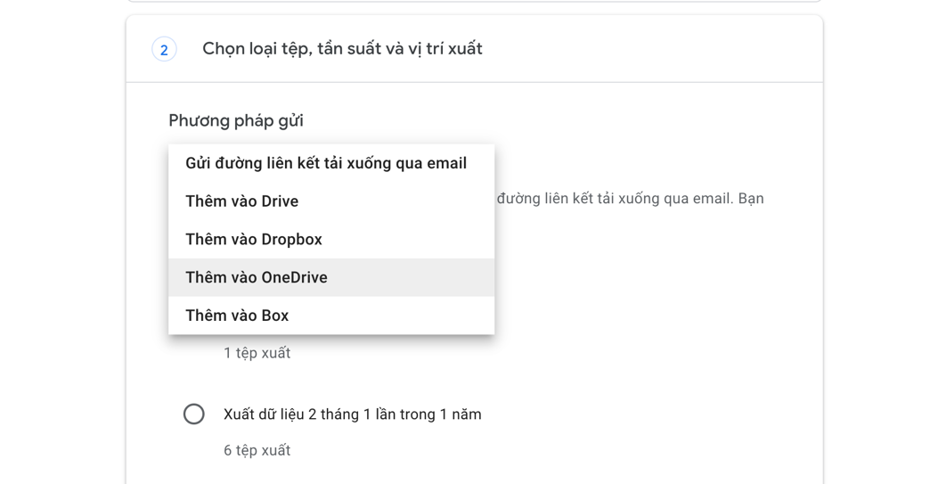Select the highlighted "Thêm vào OneDrive" option
The image size is (930, 484).
[331, 277]
